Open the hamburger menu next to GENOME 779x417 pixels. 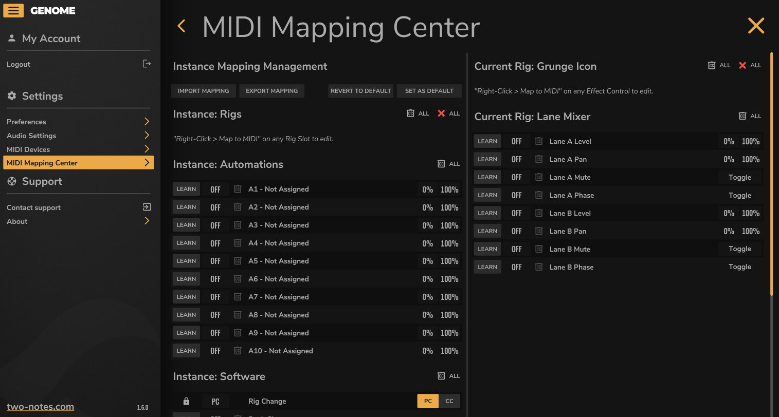tap(13, 10)
